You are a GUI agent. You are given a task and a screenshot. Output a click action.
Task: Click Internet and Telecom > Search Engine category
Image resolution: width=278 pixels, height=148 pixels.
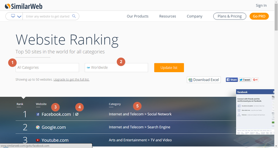pyautogui.click(x=139, y=127)
